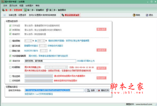Viewport: 157px width, 106px height.
Task: Toggle 拷屏限制 checkbox
Action: [x=10, y=30]
